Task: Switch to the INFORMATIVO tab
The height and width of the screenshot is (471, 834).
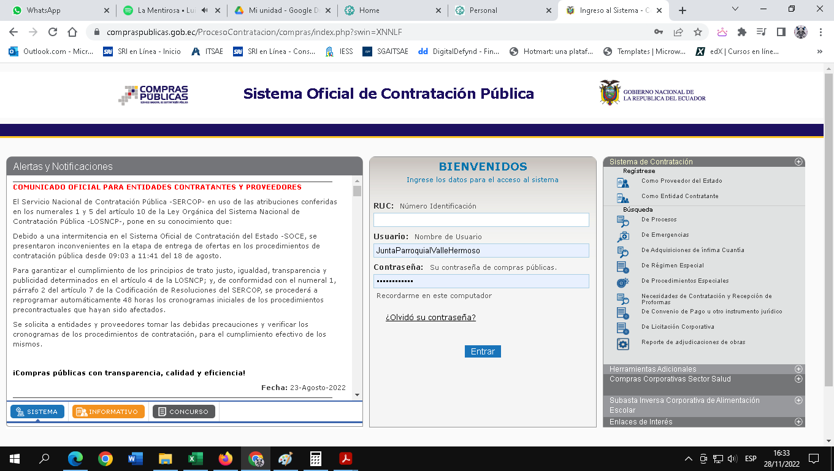Action: pyautogui.click(x=109, y=412)
